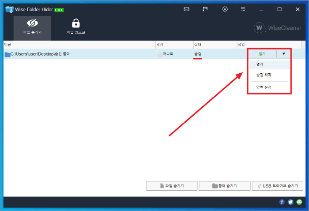Viewport: 309px width, 211px height.
Task: Open the feedback chat icon
Action: point(205,9)
